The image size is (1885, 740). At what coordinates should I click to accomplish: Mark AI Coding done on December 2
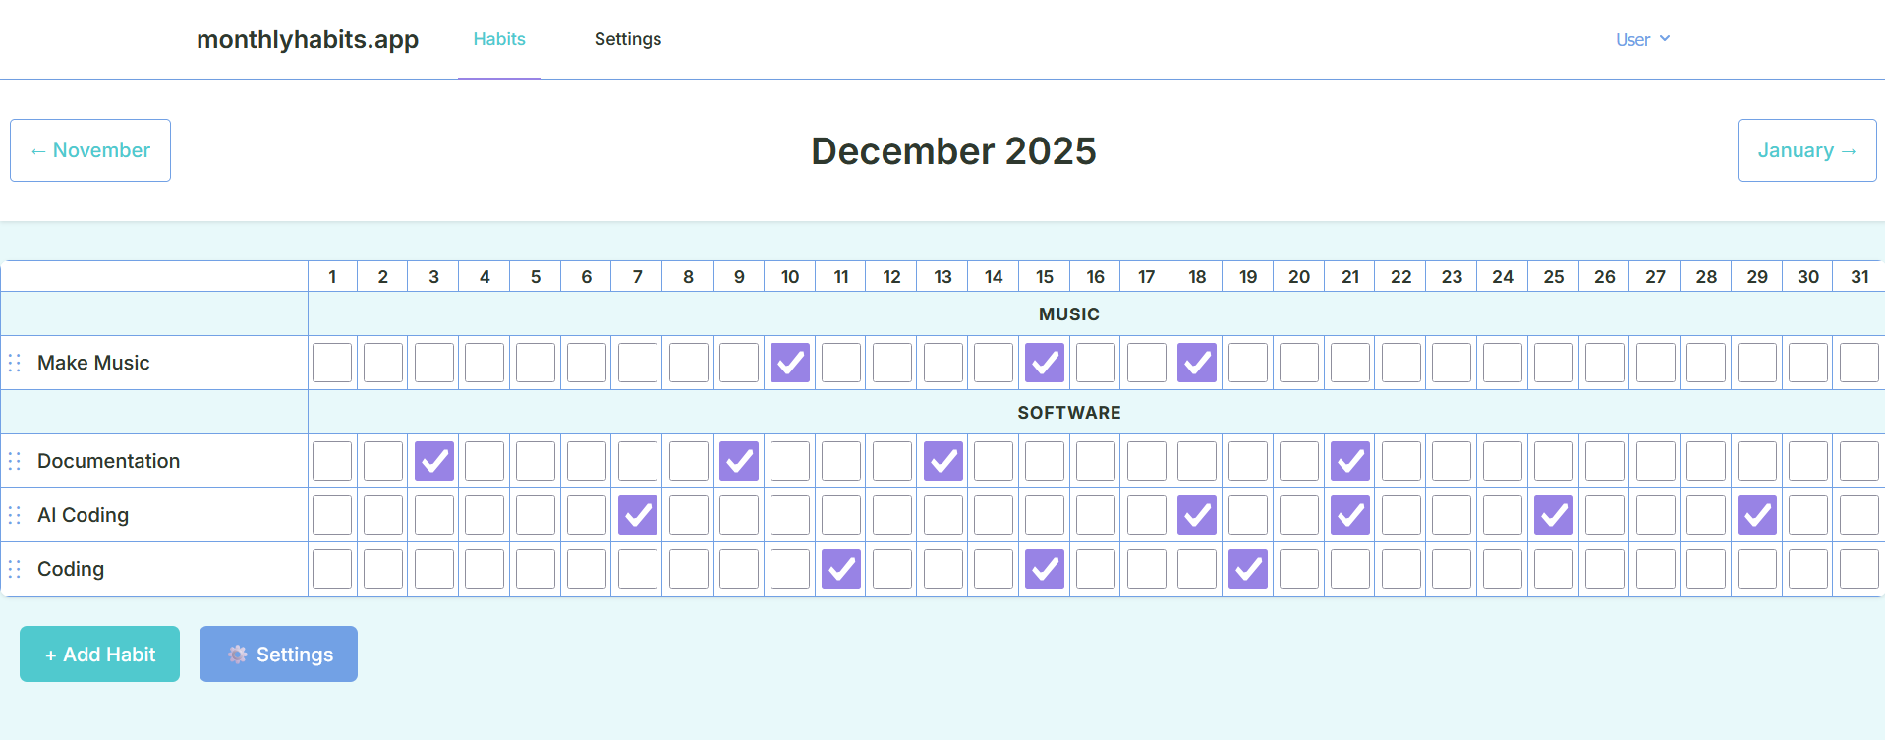click(382, 514)
